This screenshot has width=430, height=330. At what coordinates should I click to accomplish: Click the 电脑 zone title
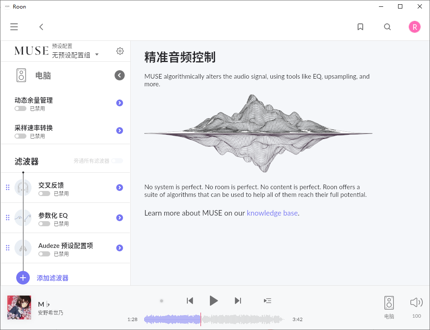tap(43, 76)
